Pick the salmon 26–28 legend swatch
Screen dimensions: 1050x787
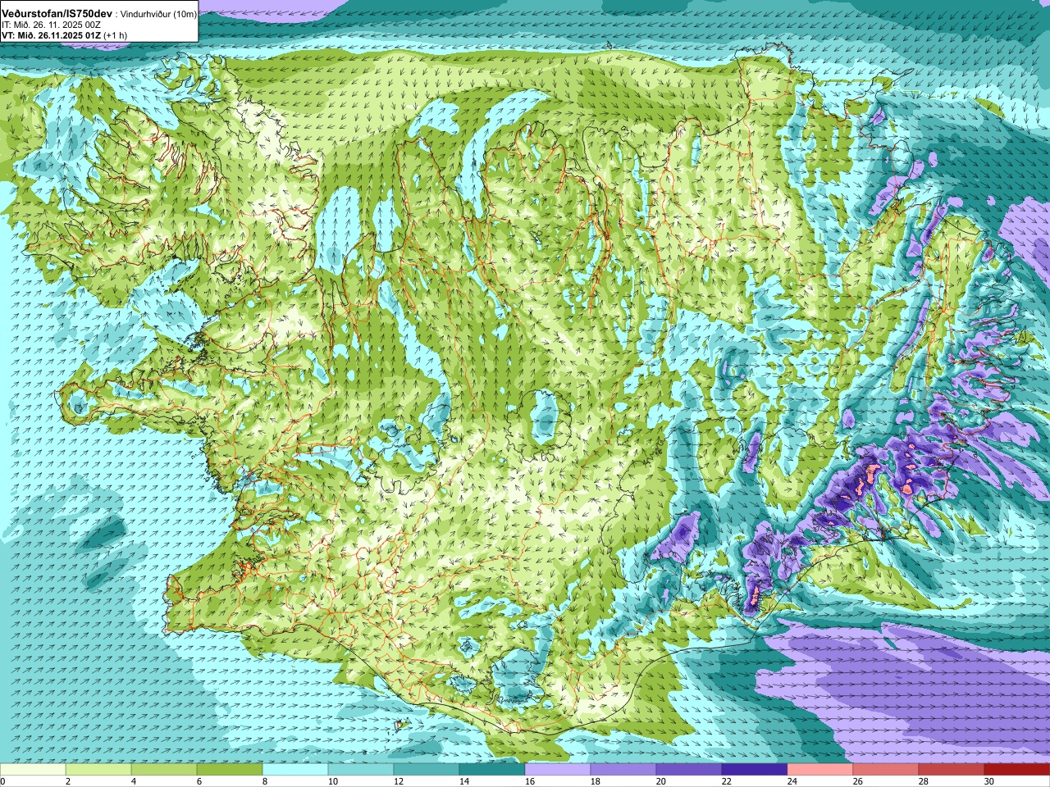tap(886, 770)
